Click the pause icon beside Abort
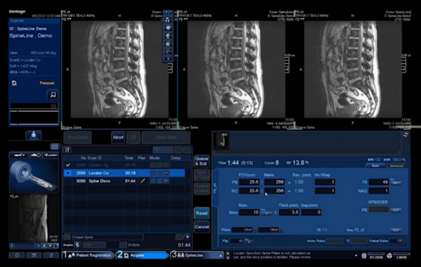 coord(133,137)
